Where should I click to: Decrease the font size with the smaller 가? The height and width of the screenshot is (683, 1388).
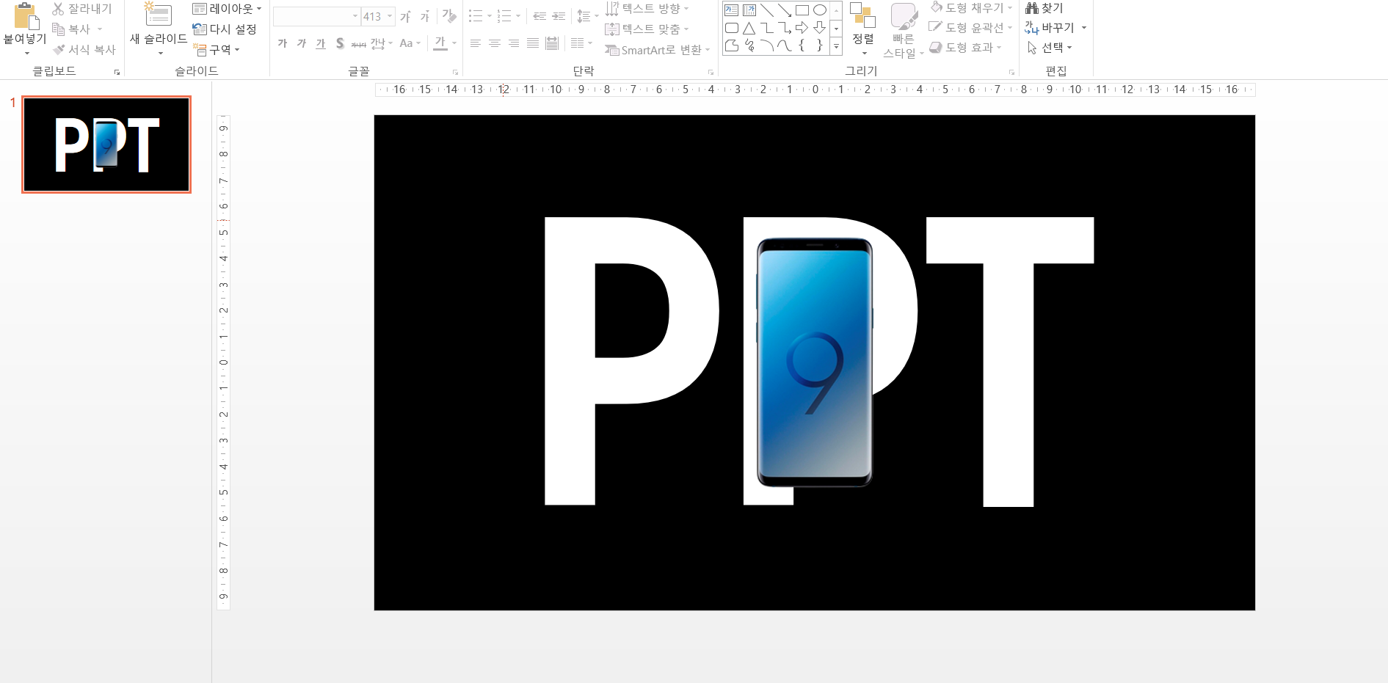pyautogui.click(x=425, y=16)
